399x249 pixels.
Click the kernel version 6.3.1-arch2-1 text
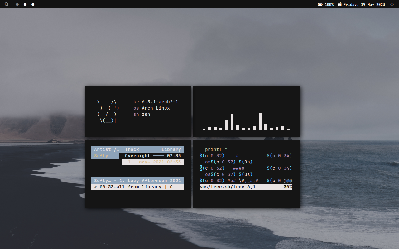[x=160, y=102]
